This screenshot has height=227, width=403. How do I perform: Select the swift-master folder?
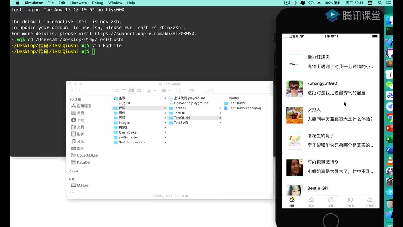pos(126,137)
